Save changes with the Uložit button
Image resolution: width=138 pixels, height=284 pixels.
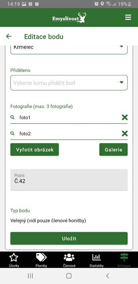coord(69,238)
